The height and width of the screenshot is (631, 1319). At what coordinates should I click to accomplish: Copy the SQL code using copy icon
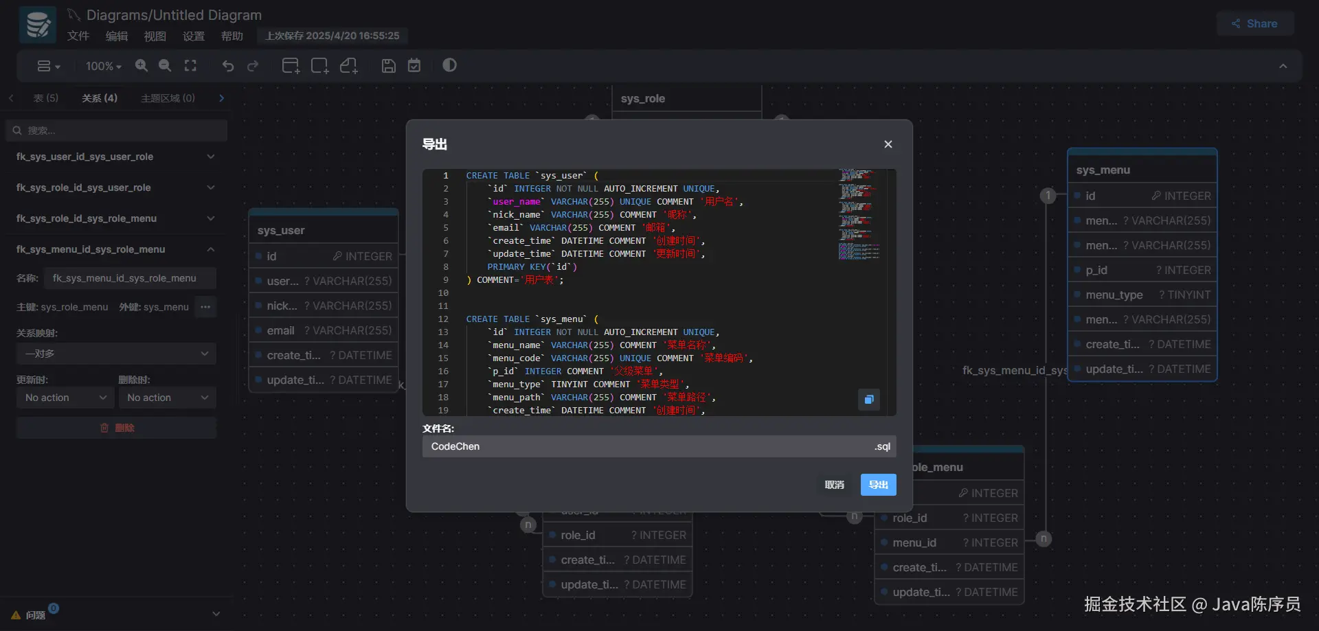(x=868, y=400)
